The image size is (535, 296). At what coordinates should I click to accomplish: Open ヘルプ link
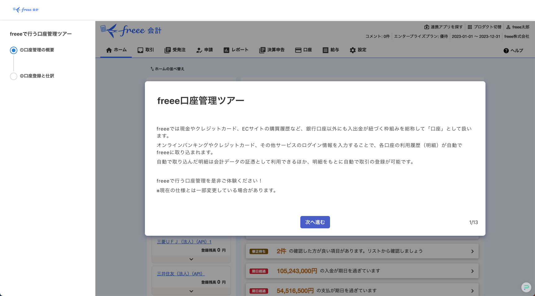pos(517,51)
